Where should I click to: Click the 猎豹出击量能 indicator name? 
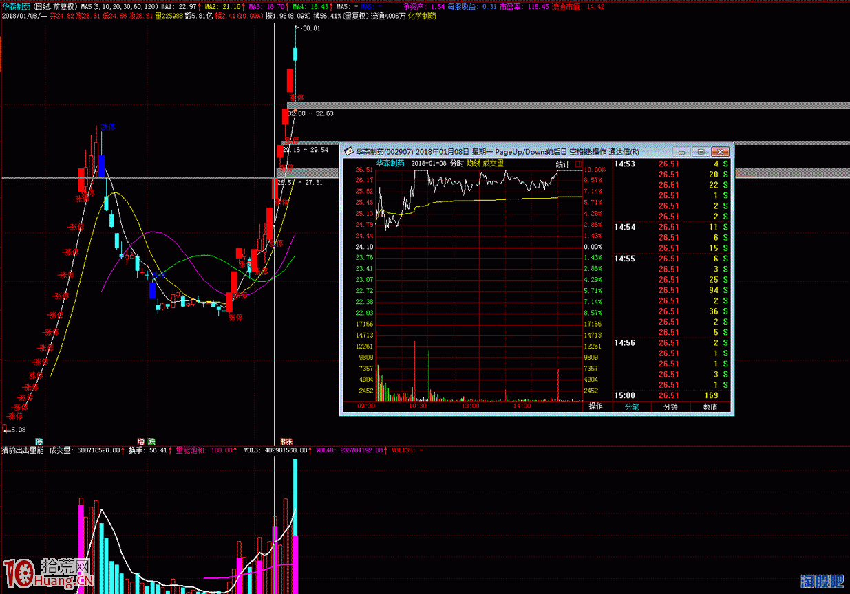tap(23, 450)
